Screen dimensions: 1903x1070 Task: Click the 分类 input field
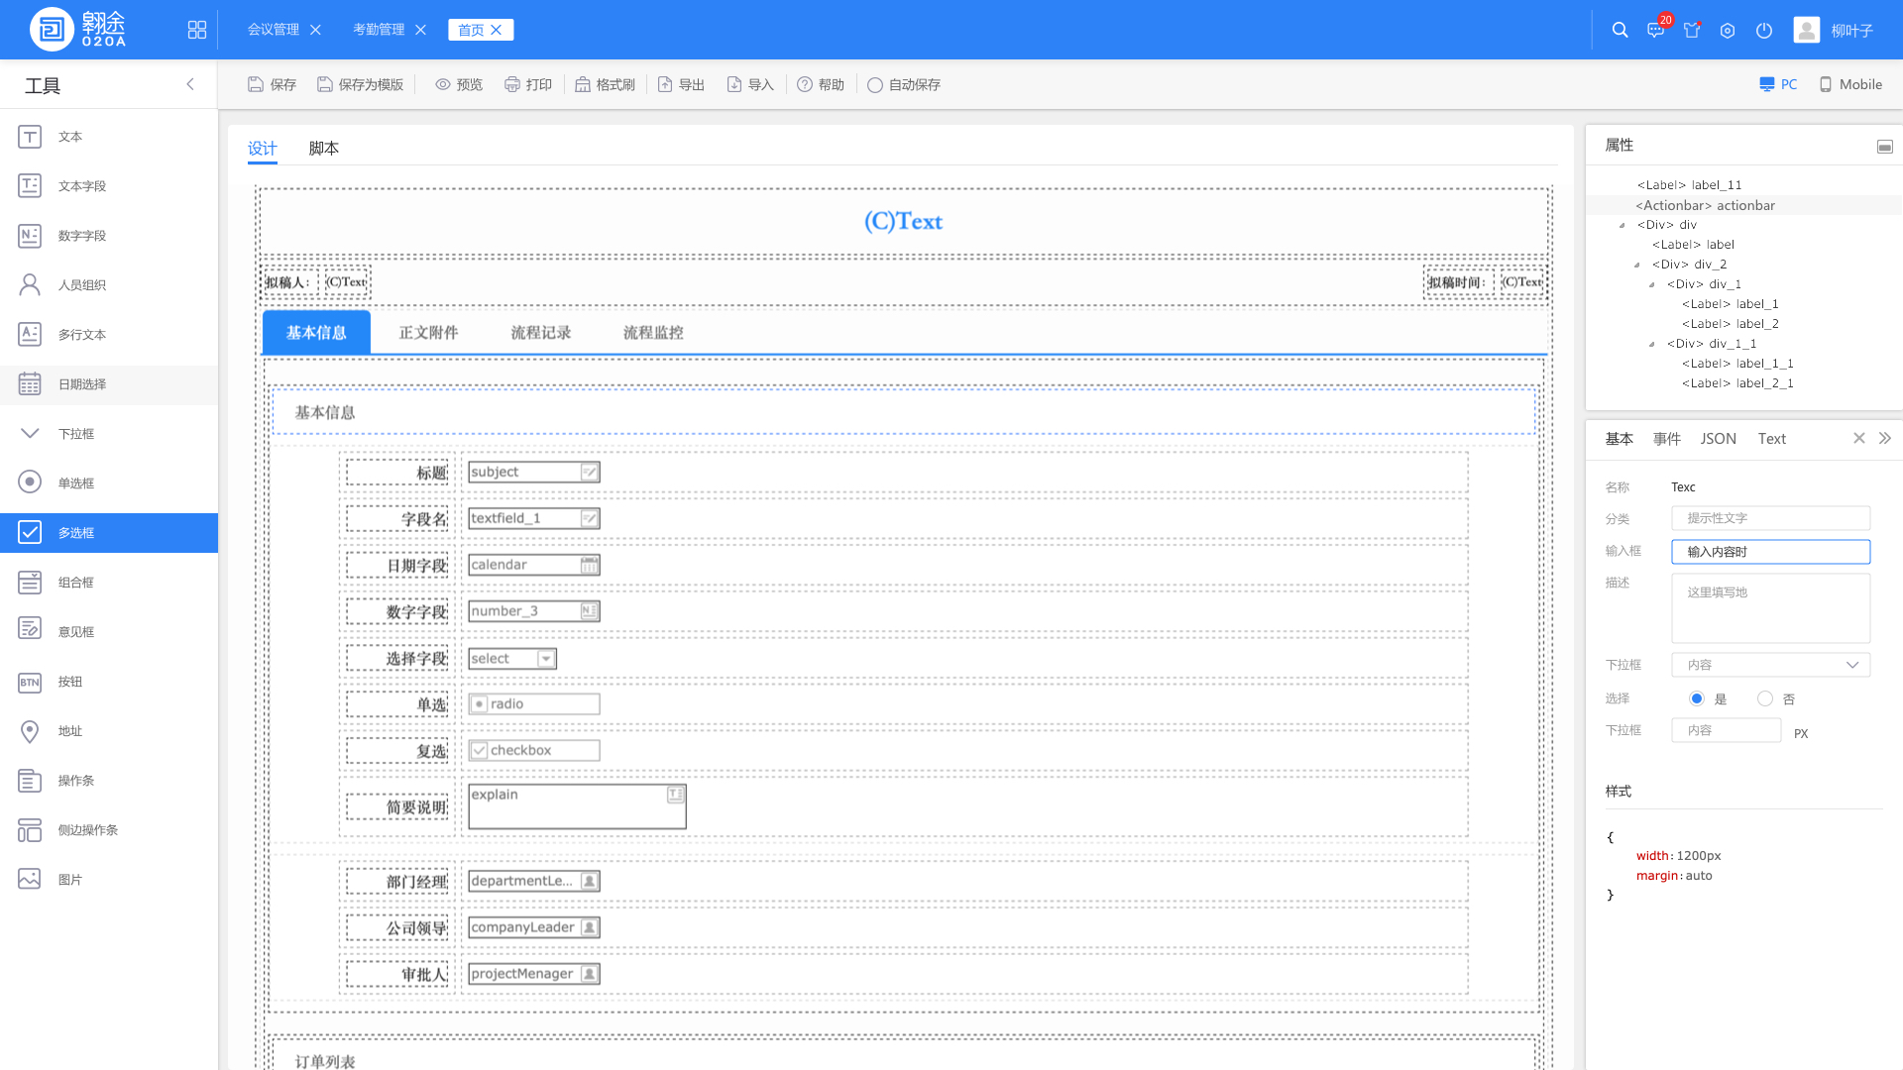(1770, 518)
